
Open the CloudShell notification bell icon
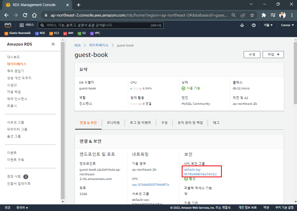pos(242,25)
